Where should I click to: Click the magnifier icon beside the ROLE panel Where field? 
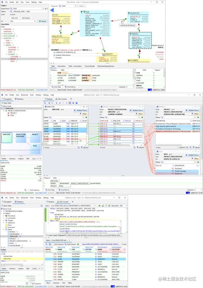click(162, 162)
